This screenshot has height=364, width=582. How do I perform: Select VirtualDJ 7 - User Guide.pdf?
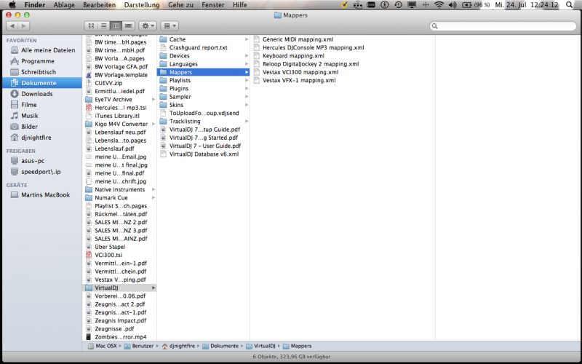coord(204,146)
